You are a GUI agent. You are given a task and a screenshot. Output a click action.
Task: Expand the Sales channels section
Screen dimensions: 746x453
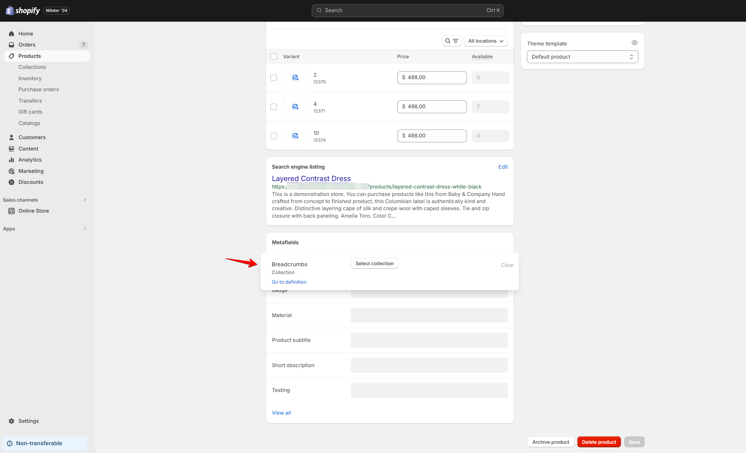pyautogui.click(x=85, y=200)
